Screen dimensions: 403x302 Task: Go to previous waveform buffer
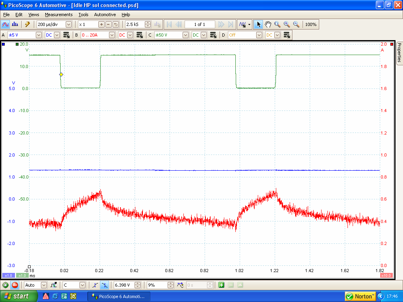pyautogui.click(x=178, y=24)
